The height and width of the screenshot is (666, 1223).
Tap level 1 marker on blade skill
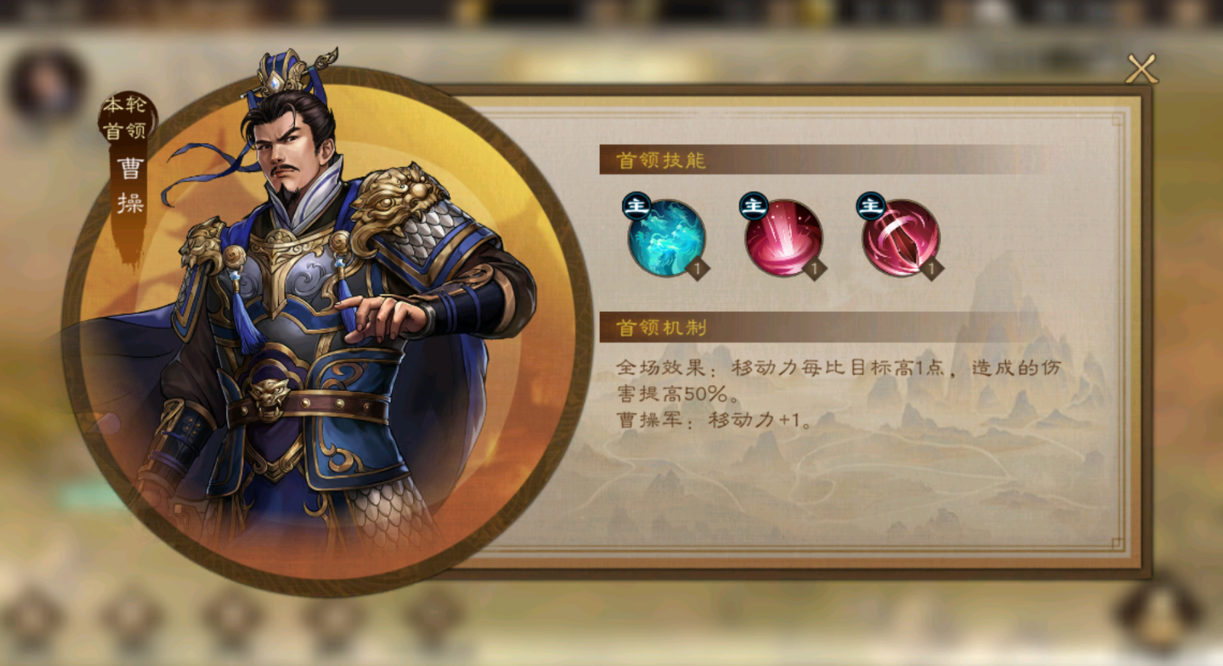click(x=931, y=269)
